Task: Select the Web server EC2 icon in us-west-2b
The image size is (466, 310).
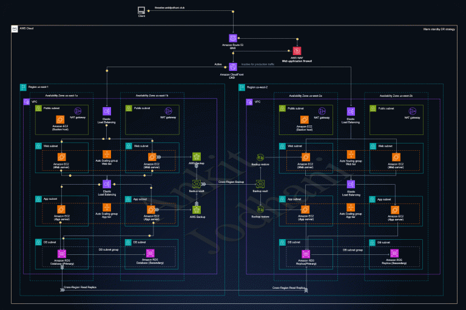Action: point(396,157)
